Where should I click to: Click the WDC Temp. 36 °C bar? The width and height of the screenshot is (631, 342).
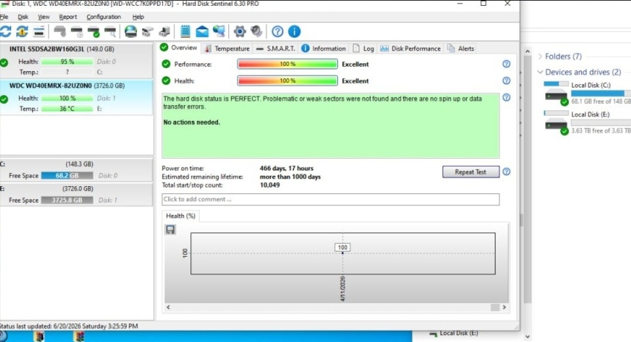tap(67, 109)
